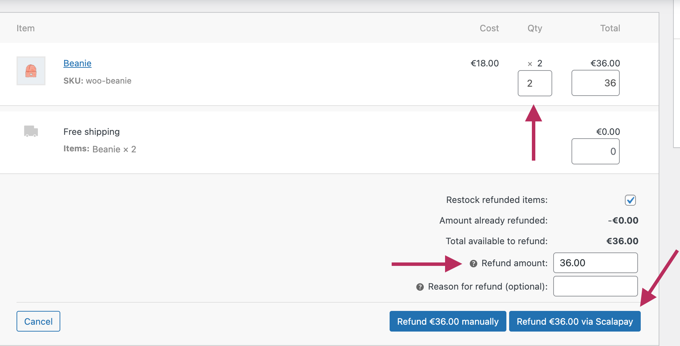The height and width of the screenshot is (346, 680).
Task: Toggle the Restock refunded items checkbox
Action: (x=630, y=200)
